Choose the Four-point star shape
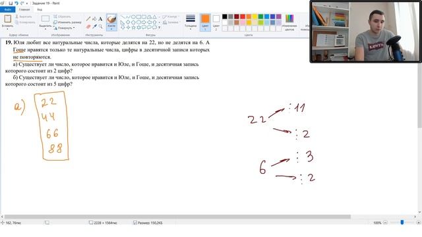 (x=128, y=28)
